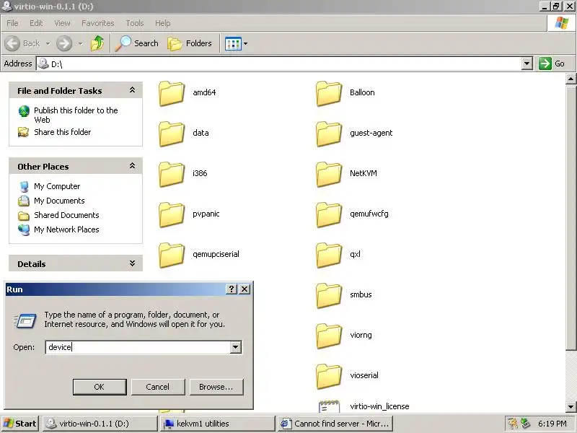577x433 pixels.
Task: Open the Run dialog Open combo dropdown
Action: (236, 347)
